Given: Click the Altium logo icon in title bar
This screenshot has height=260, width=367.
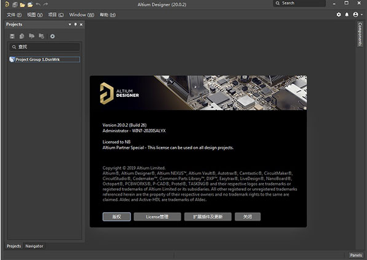Looking at the screenshot, I should point(7,4).
